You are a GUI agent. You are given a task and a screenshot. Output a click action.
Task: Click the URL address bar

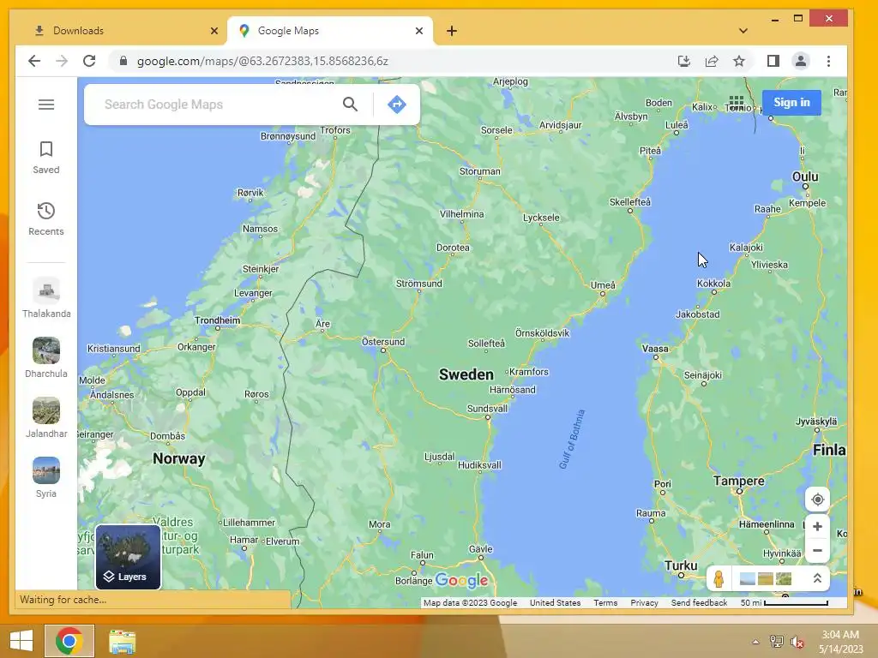tap(392, 61)
